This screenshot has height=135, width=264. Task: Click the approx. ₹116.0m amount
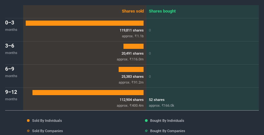coord(130,59)
